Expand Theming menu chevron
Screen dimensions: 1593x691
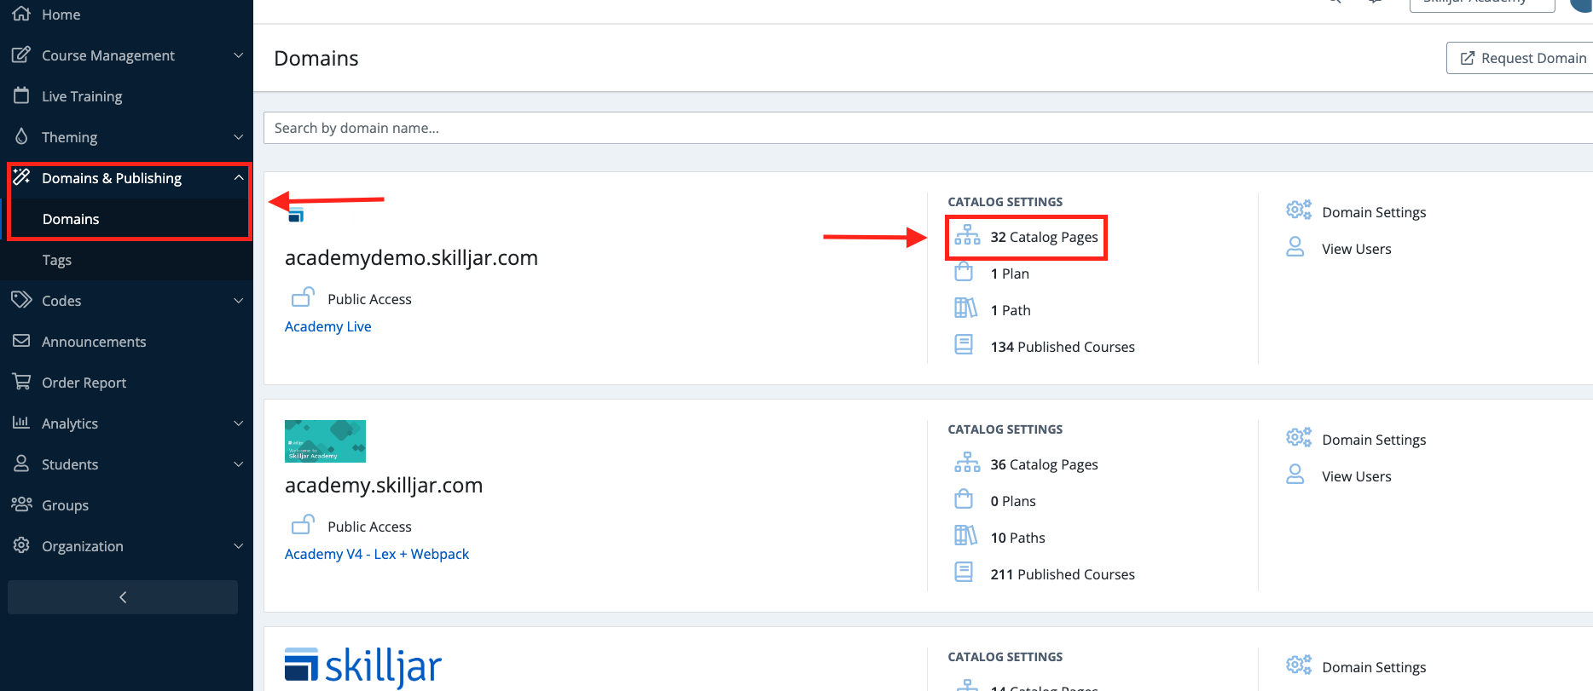tap(239, 137)
